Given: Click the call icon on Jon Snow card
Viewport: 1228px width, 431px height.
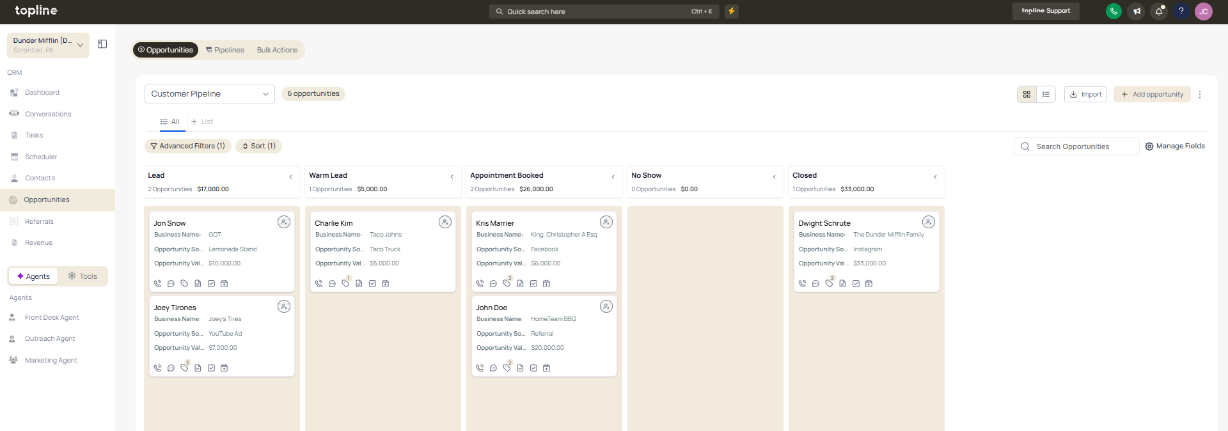Looking at the screenshot, I should point(157,283).
